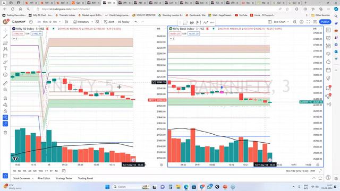This screenshot has height=191, width=340.
Task: Switch chart to fullscreen mode
Action: pos(308,22)
